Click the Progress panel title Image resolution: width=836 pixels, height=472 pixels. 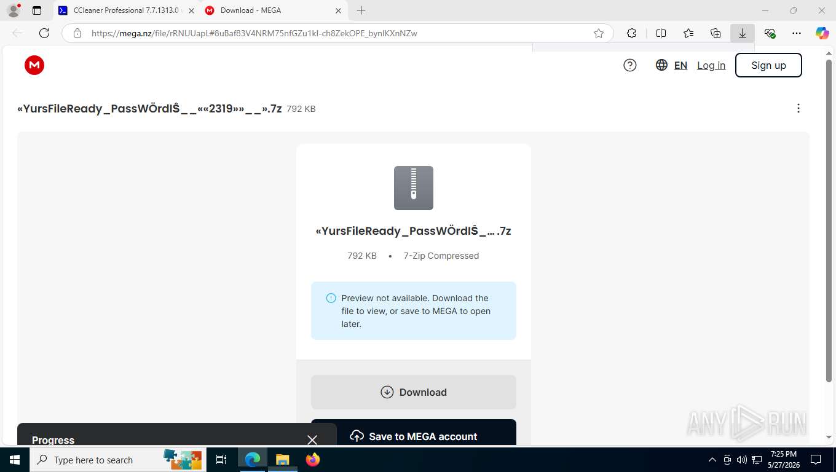53,440
